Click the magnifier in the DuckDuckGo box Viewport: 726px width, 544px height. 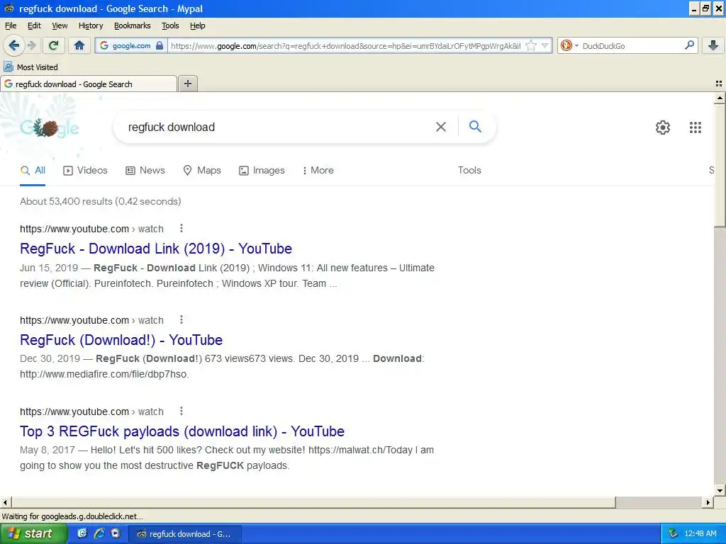point(689,45)
